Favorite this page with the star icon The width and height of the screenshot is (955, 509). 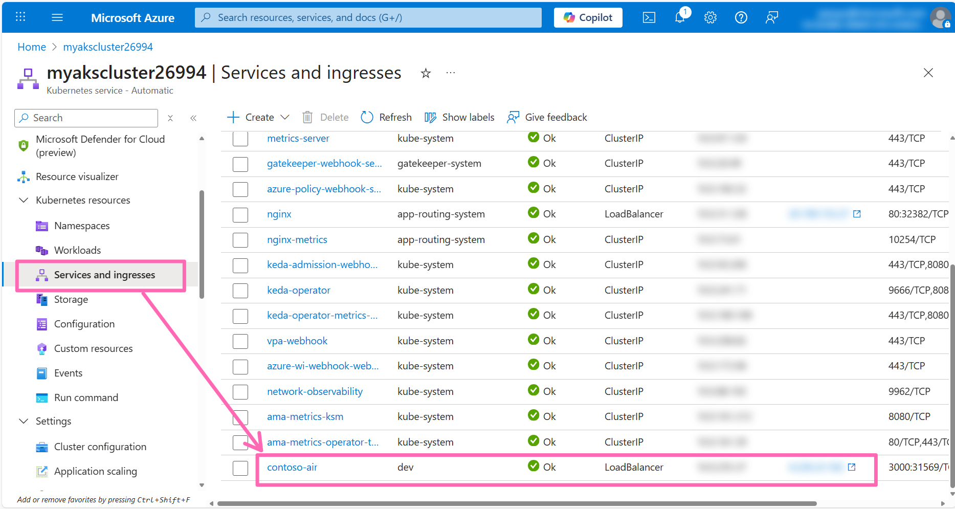point(425,74)
